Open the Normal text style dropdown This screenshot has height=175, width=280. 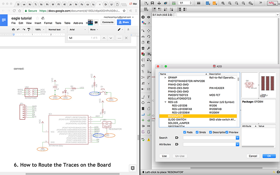click(x=56, y=30)
